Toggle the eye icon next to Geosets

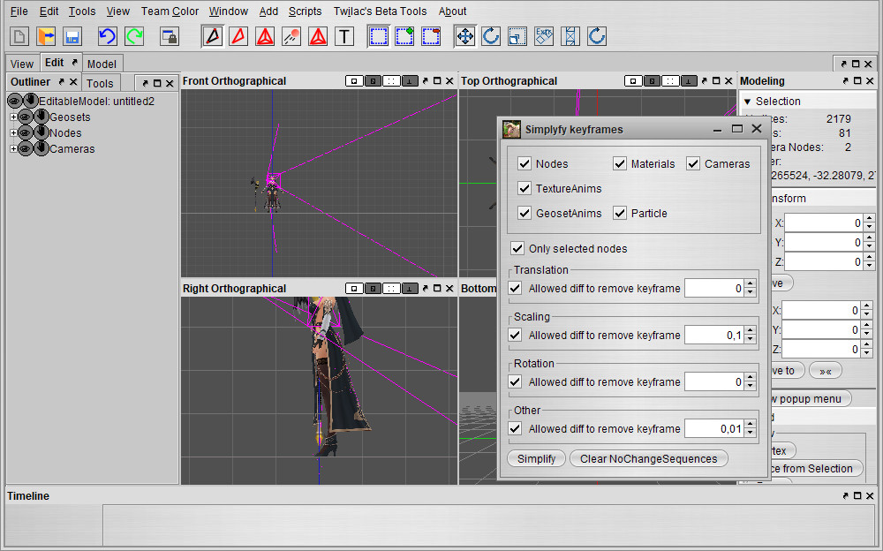(x=25, y=117)
